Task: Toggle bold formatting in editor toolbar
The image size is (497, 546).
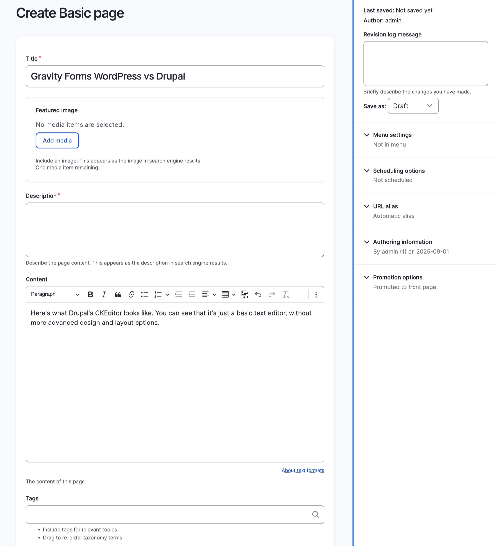Action: click(90, 294)
